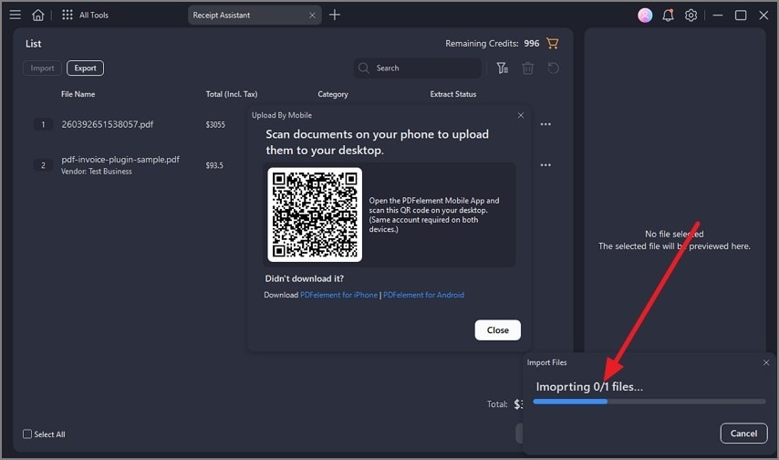This screenshot has width=779, height=460.
Task: Click the Total (Incl. Tax) column header
Action: tap(232, 94)
